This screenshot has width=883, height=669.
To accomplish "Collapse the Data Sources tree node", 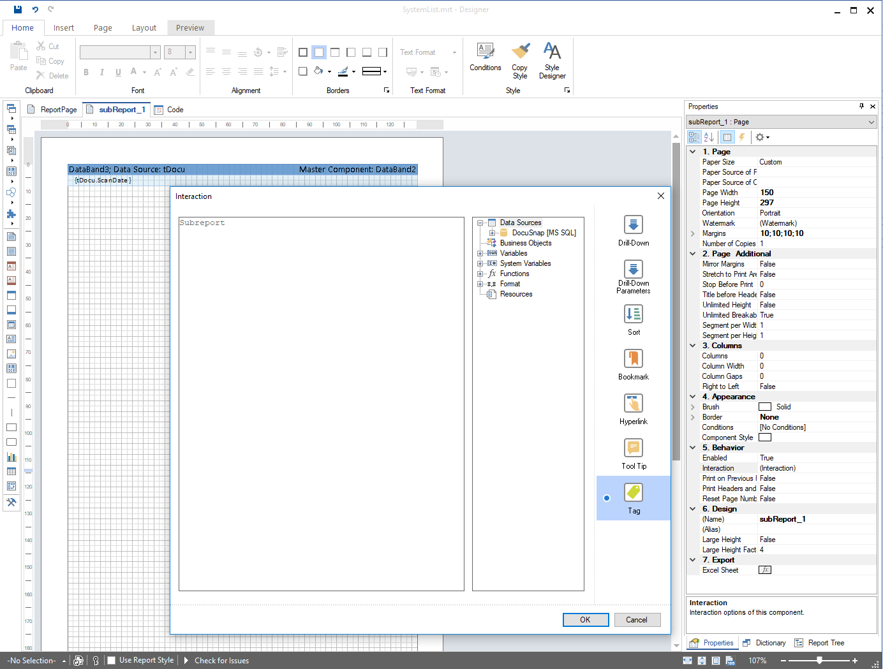I will (x=480, y=223).
